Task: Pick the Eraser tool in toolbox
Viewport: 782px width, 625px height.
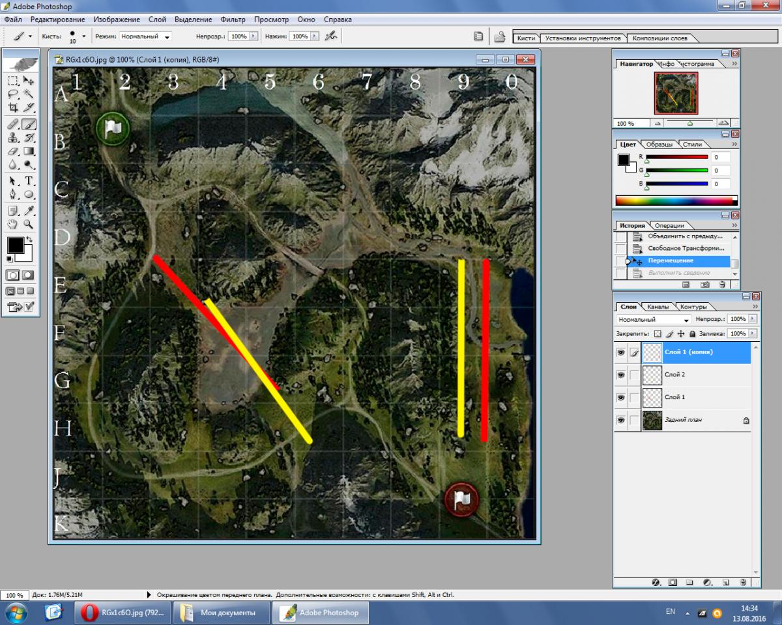Action: (12, 151)
